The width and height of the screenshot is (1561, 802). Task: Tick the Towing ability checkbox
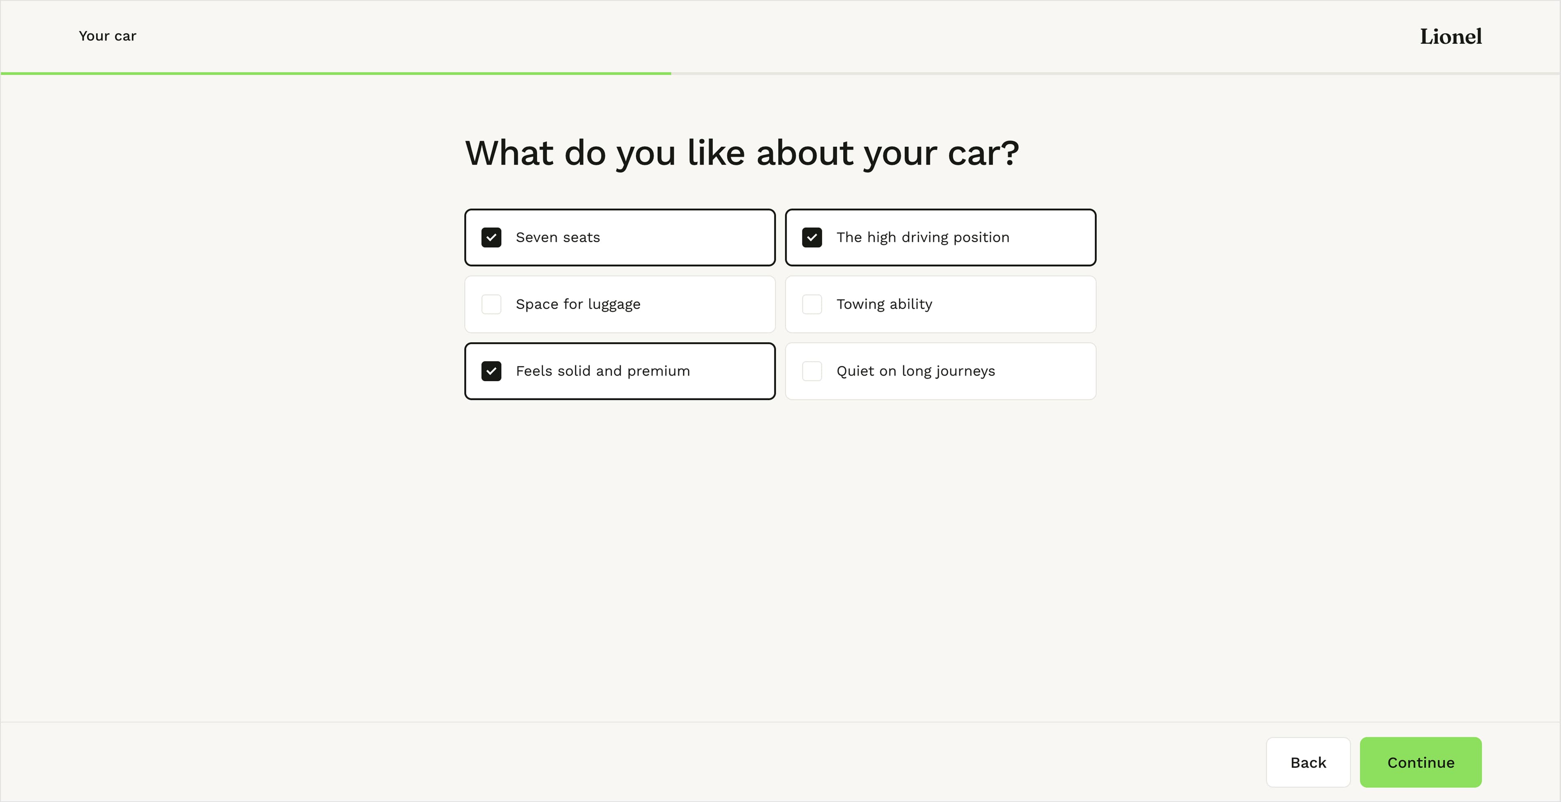click(811, 304)
